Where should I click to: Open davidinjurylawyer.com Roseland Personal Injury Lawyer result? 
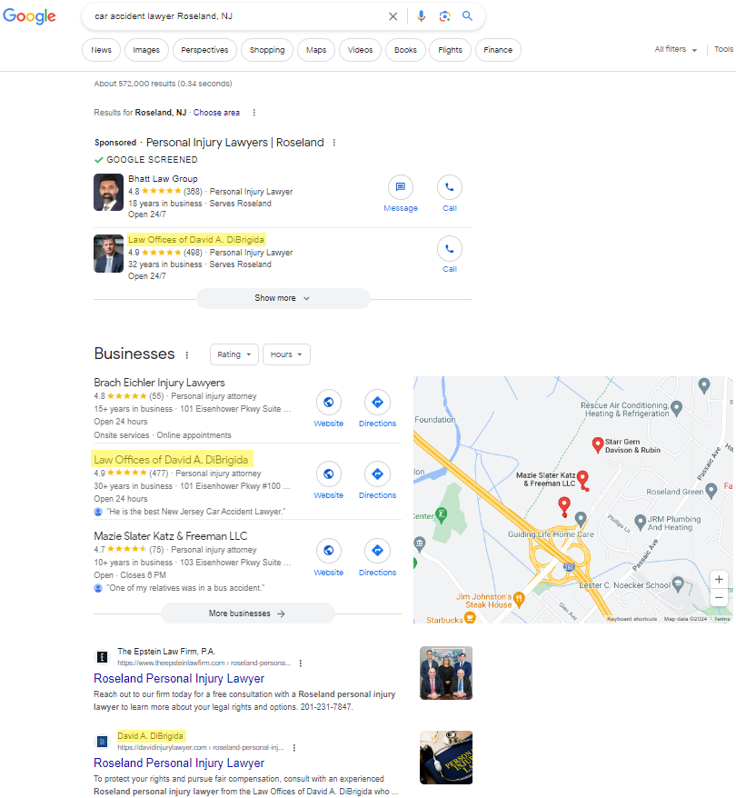pos(179,763)
